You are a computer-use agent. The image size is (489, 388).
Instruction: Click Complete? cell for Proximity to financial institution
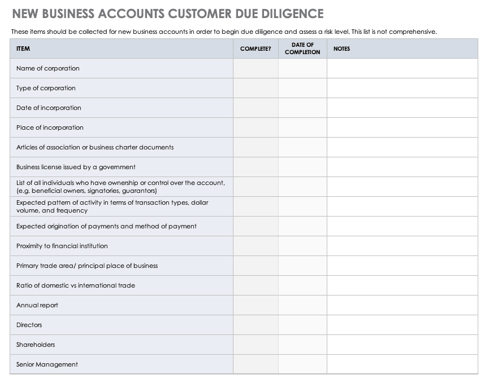point(256,246)
